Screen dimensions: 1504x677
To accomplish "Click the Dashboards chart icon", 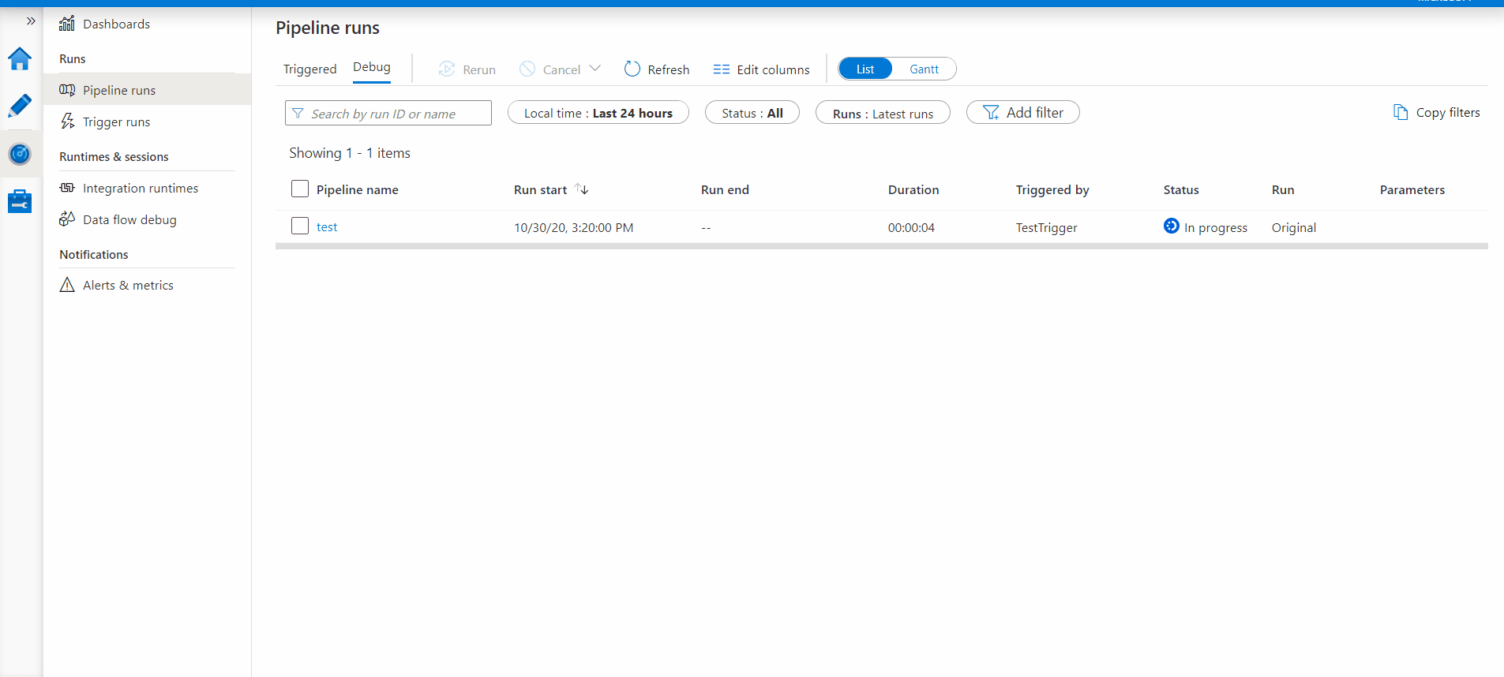I will click(67, 24).
